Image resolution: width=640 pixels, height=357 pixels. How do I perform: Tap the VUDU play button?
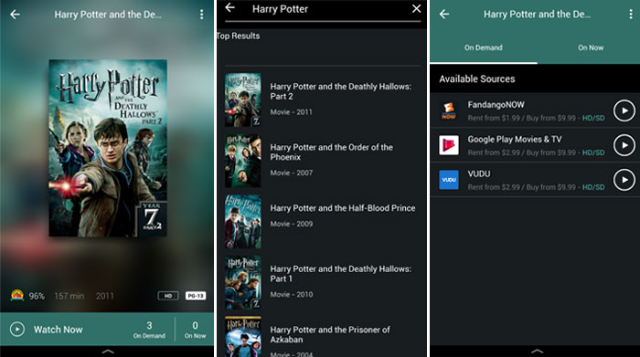[624, 180]
